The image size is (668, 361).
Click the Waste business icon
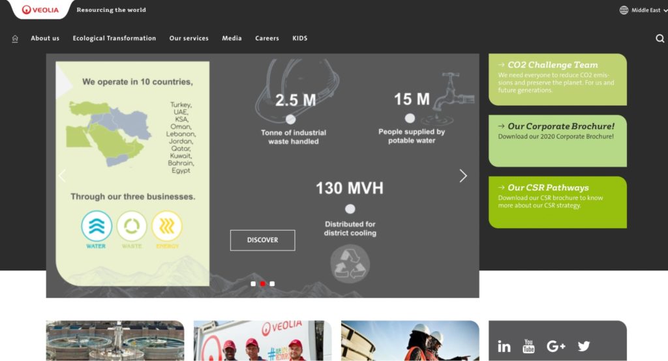click(132, 226)
